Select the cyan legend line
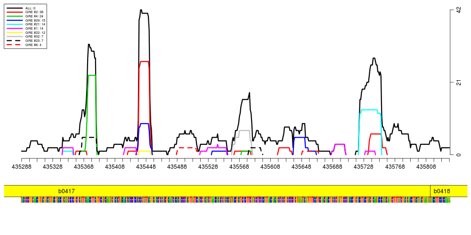The width and height of the screenshot is (471, 235). point(15,24)
